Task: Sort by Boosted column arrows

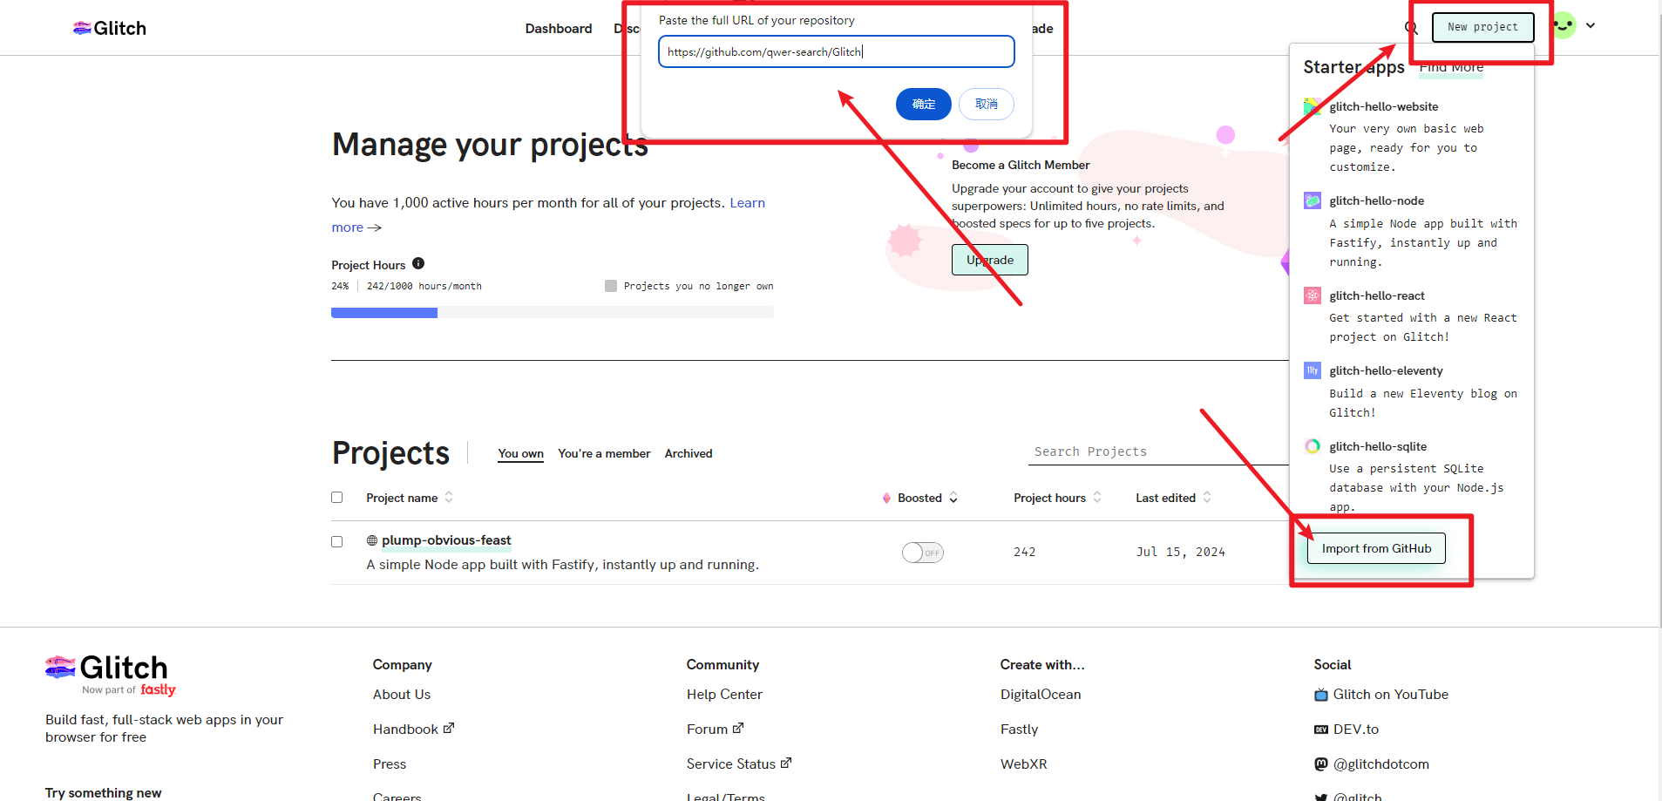Action: pyautogui.click(x=953, y=498)
